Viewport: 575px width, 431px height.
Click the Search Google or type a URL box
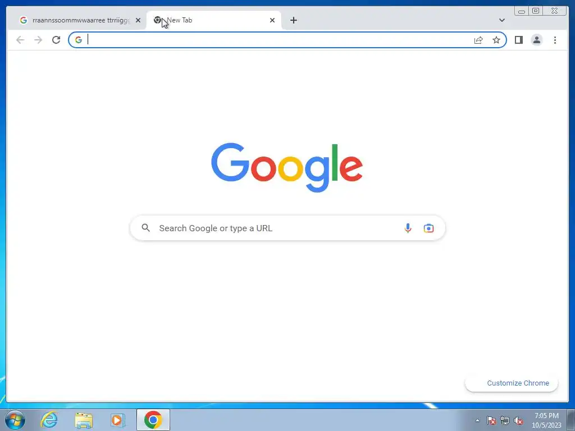[287, 228]
